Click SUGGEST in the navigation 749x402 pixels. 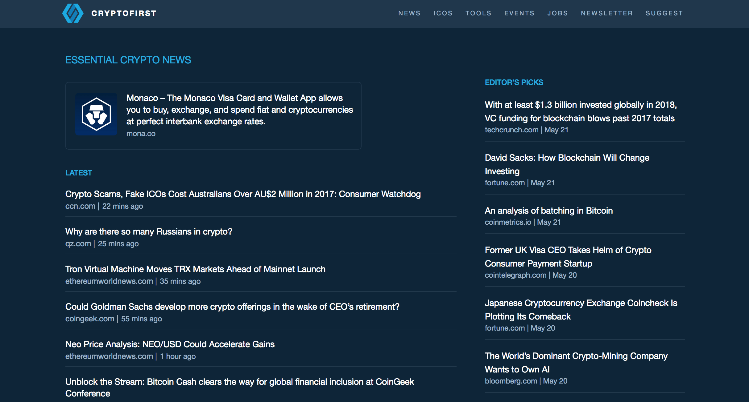coord(664,13)
